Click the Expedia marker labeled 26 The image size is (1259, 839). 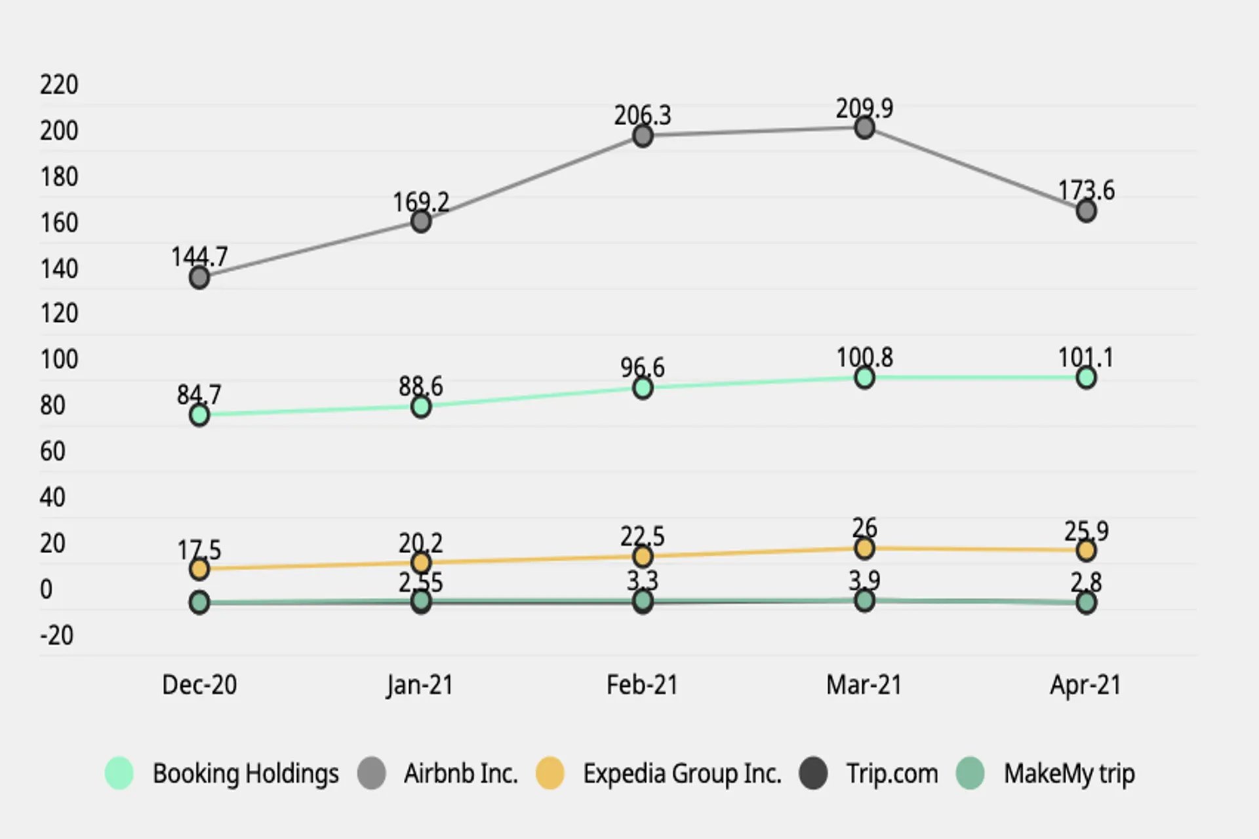[x=864, y=548]
